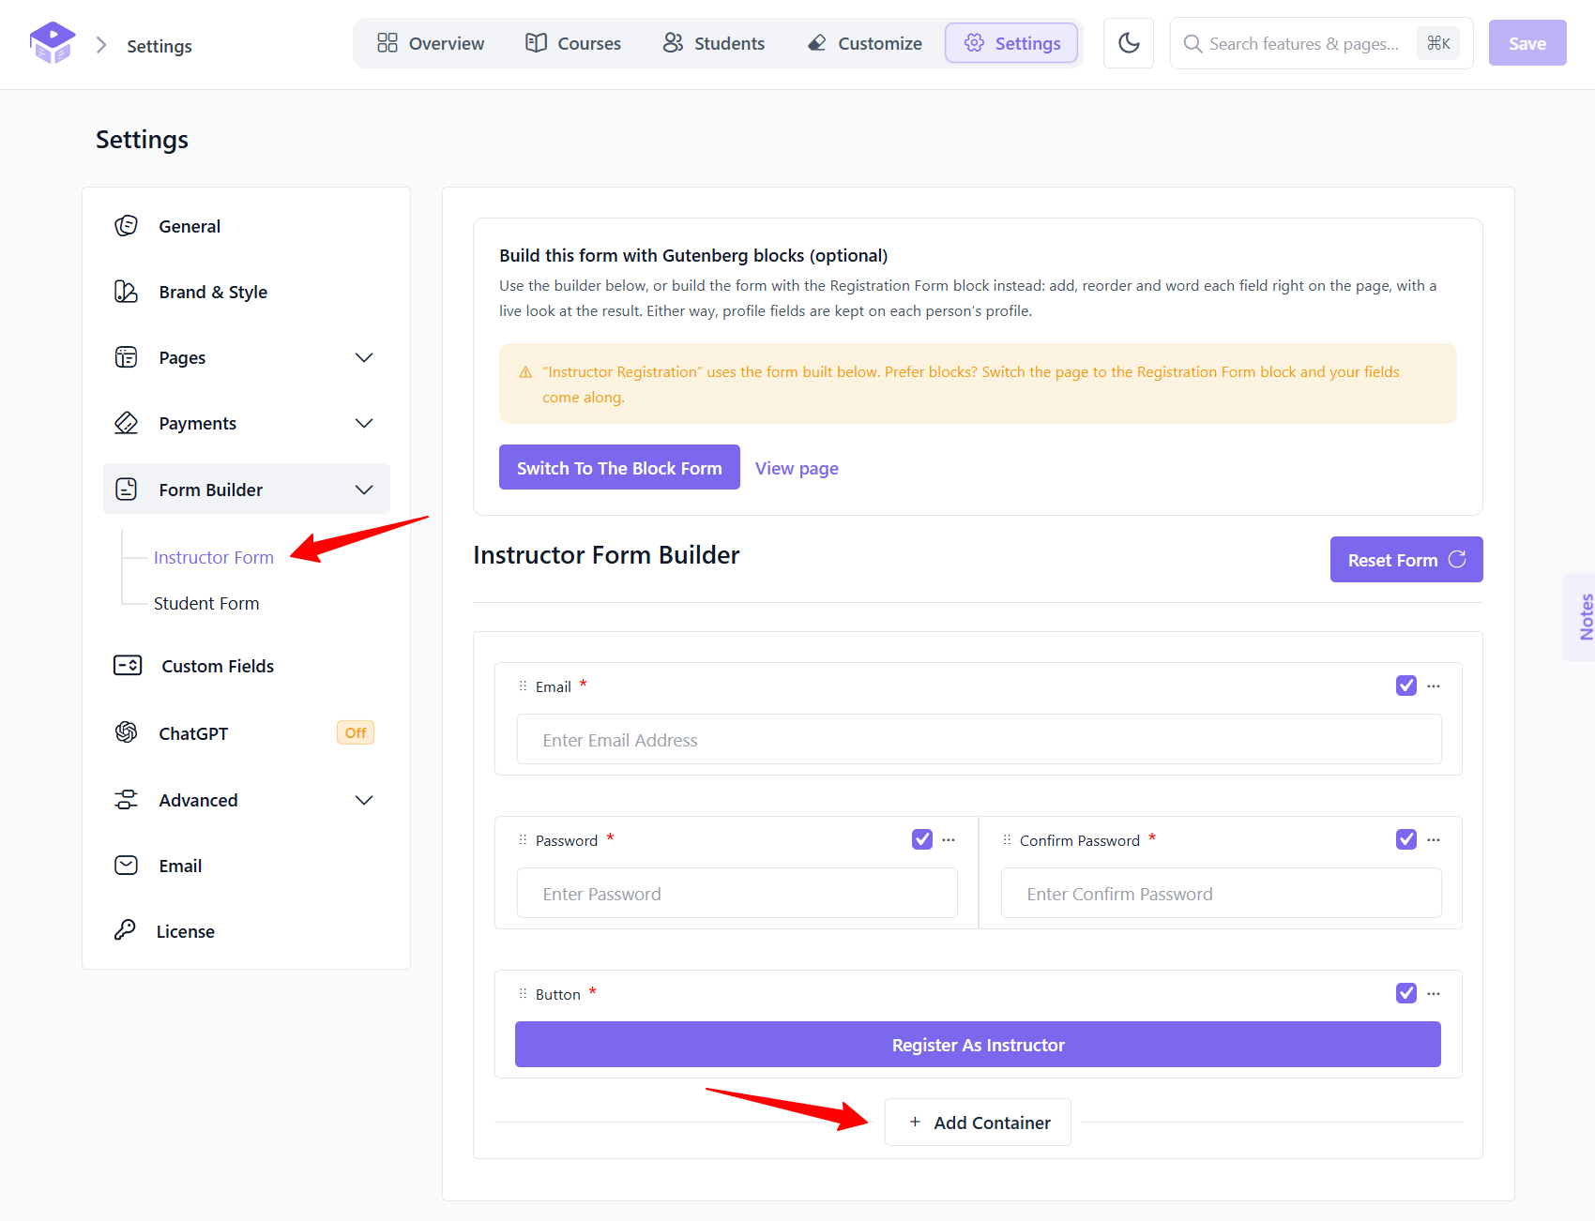Viewport: 1595px width, 1221px height.
Task: Uncheck the Button field checkbox
Action: coord(1406,993)
